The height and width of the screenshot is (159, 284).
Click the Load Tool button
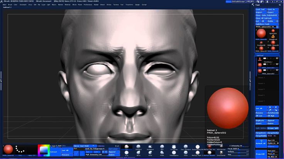click(260, 9)
